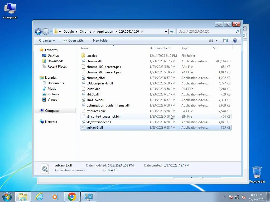The width and height of the screenshot is (270, 202).
Task: Select Network in navigation pane
Action: [x=51, y=122]
